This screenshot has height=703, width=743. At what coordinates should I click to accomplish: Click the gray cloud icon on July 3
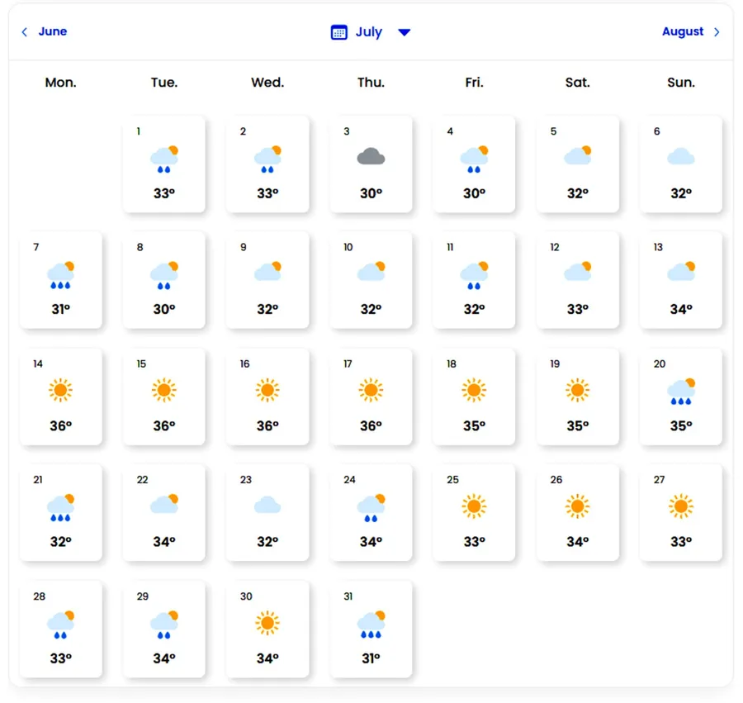(371, 156)
